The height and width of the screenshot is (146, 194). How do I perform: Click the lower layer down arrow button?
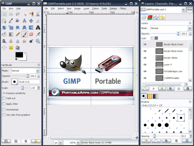pyautogui.click(x=162, y=89)
